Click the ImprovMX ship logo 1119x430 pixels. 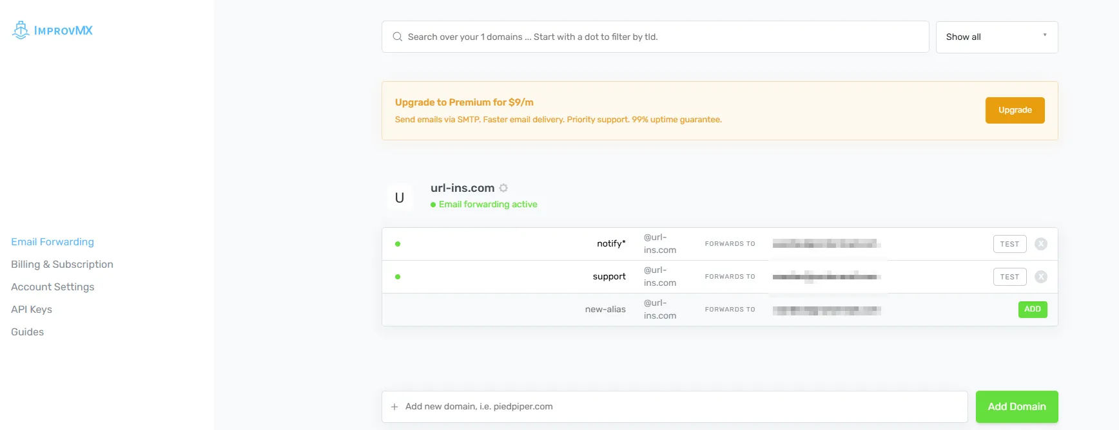click(21, 30)
